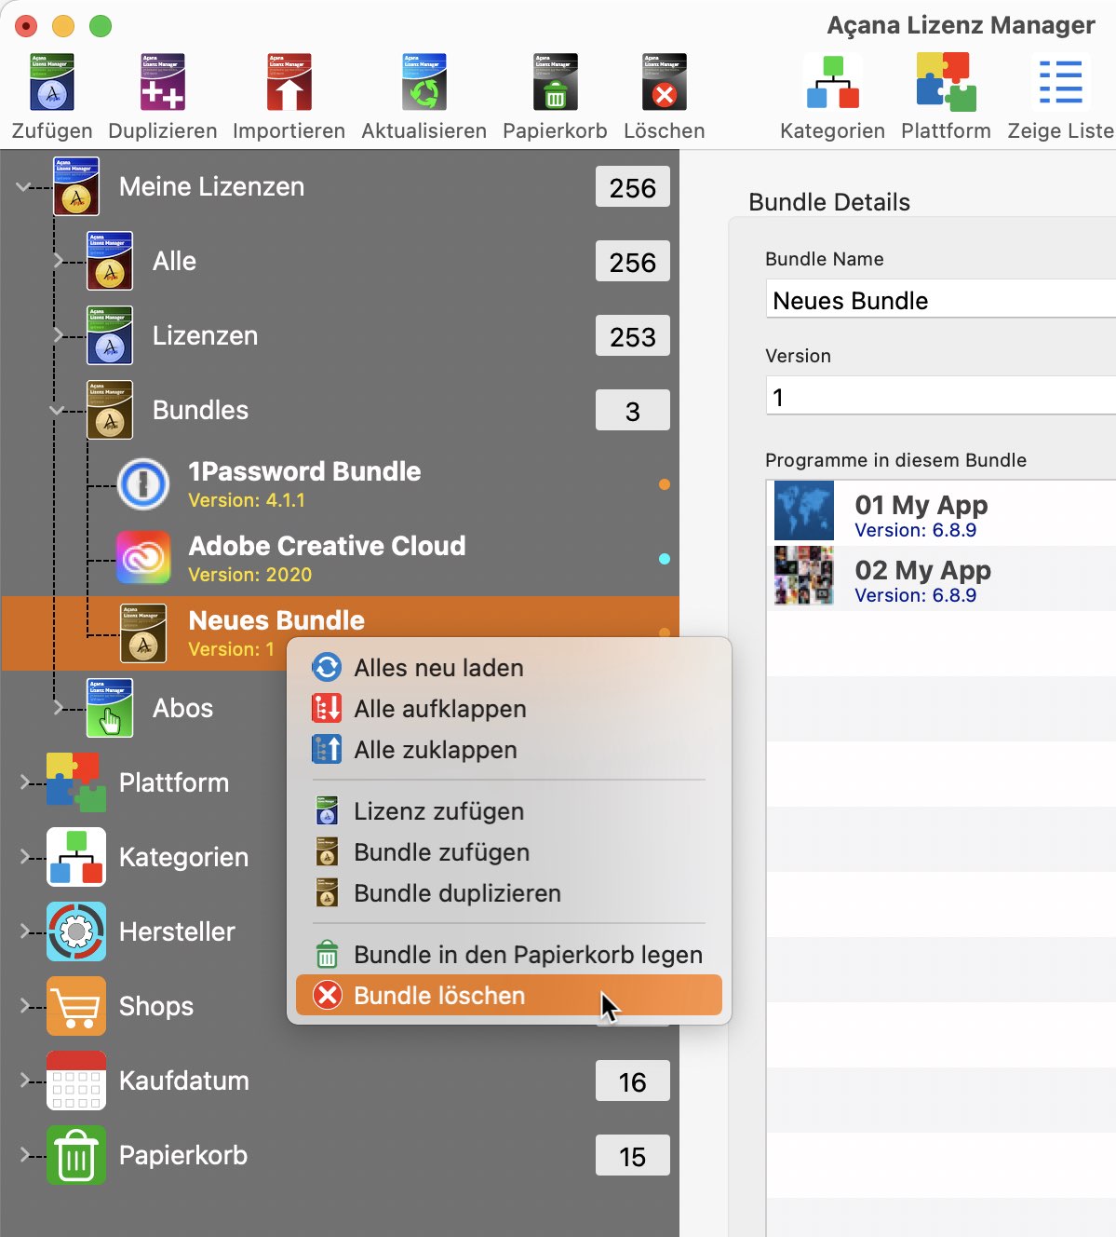This screenshot has height=1237, width=1116.
Task: Click the Kategorien sidebar tree icon
Action: coord(76,857)
